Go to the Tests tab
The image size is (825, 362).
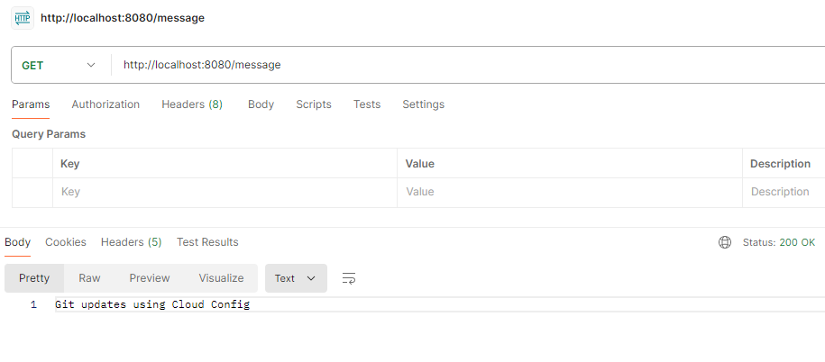tap(367, 104)
